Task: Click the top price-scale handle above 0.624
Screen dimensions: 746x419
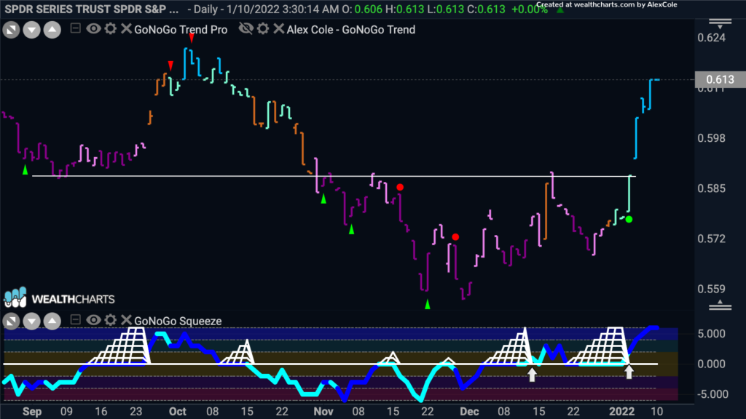Action: coord(721,23)
